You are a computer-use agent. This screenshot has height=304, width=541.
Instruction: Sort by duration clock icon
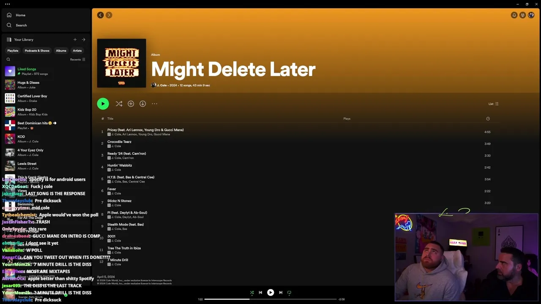click(488, 119)
